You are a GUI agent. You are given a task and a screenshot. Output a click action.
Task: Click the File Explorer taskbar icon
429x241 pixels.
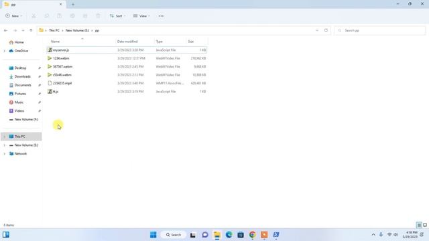pos(217,235)
